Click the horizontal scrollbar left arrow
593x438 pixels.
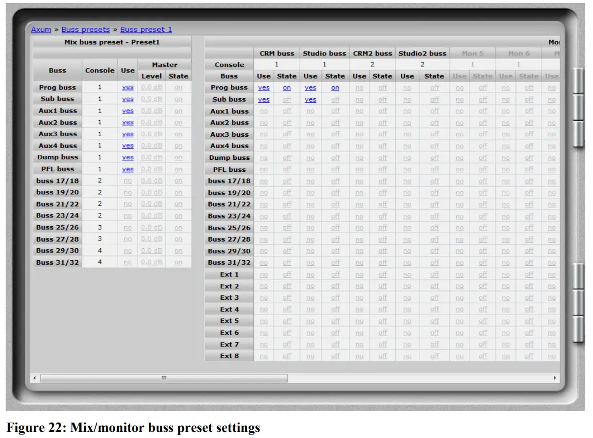(34, 377)
